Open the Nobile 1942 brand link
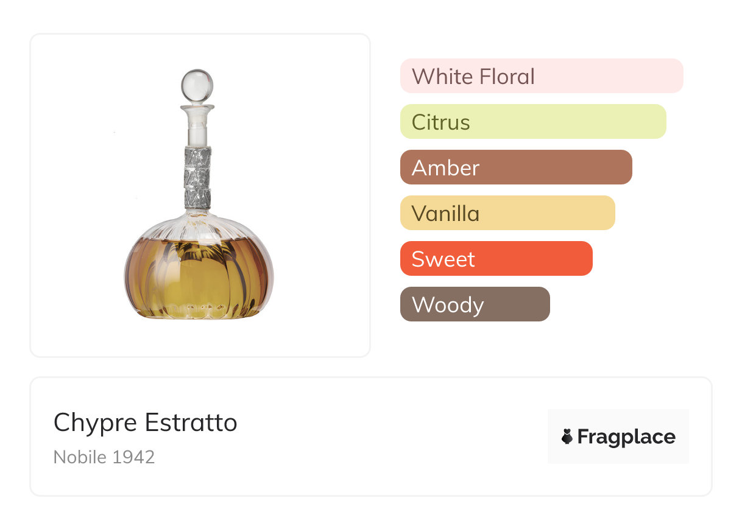Viewport: 742px width, 526px height. 104,457
